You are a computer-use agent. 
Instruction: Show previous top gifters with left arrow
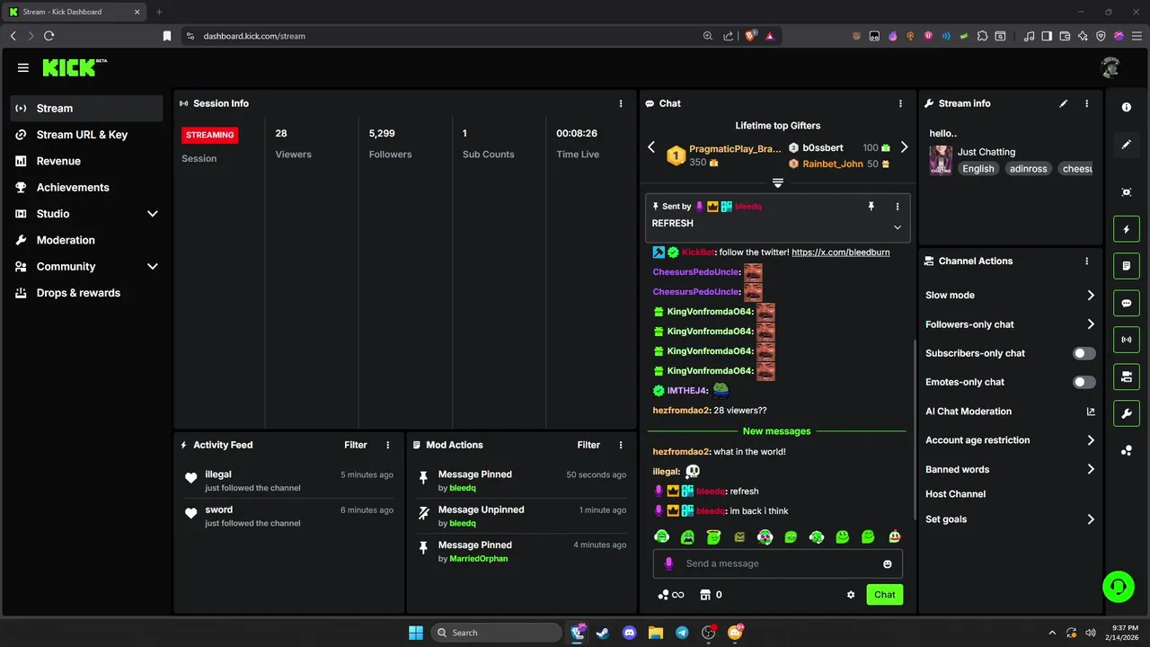point(652,147)
